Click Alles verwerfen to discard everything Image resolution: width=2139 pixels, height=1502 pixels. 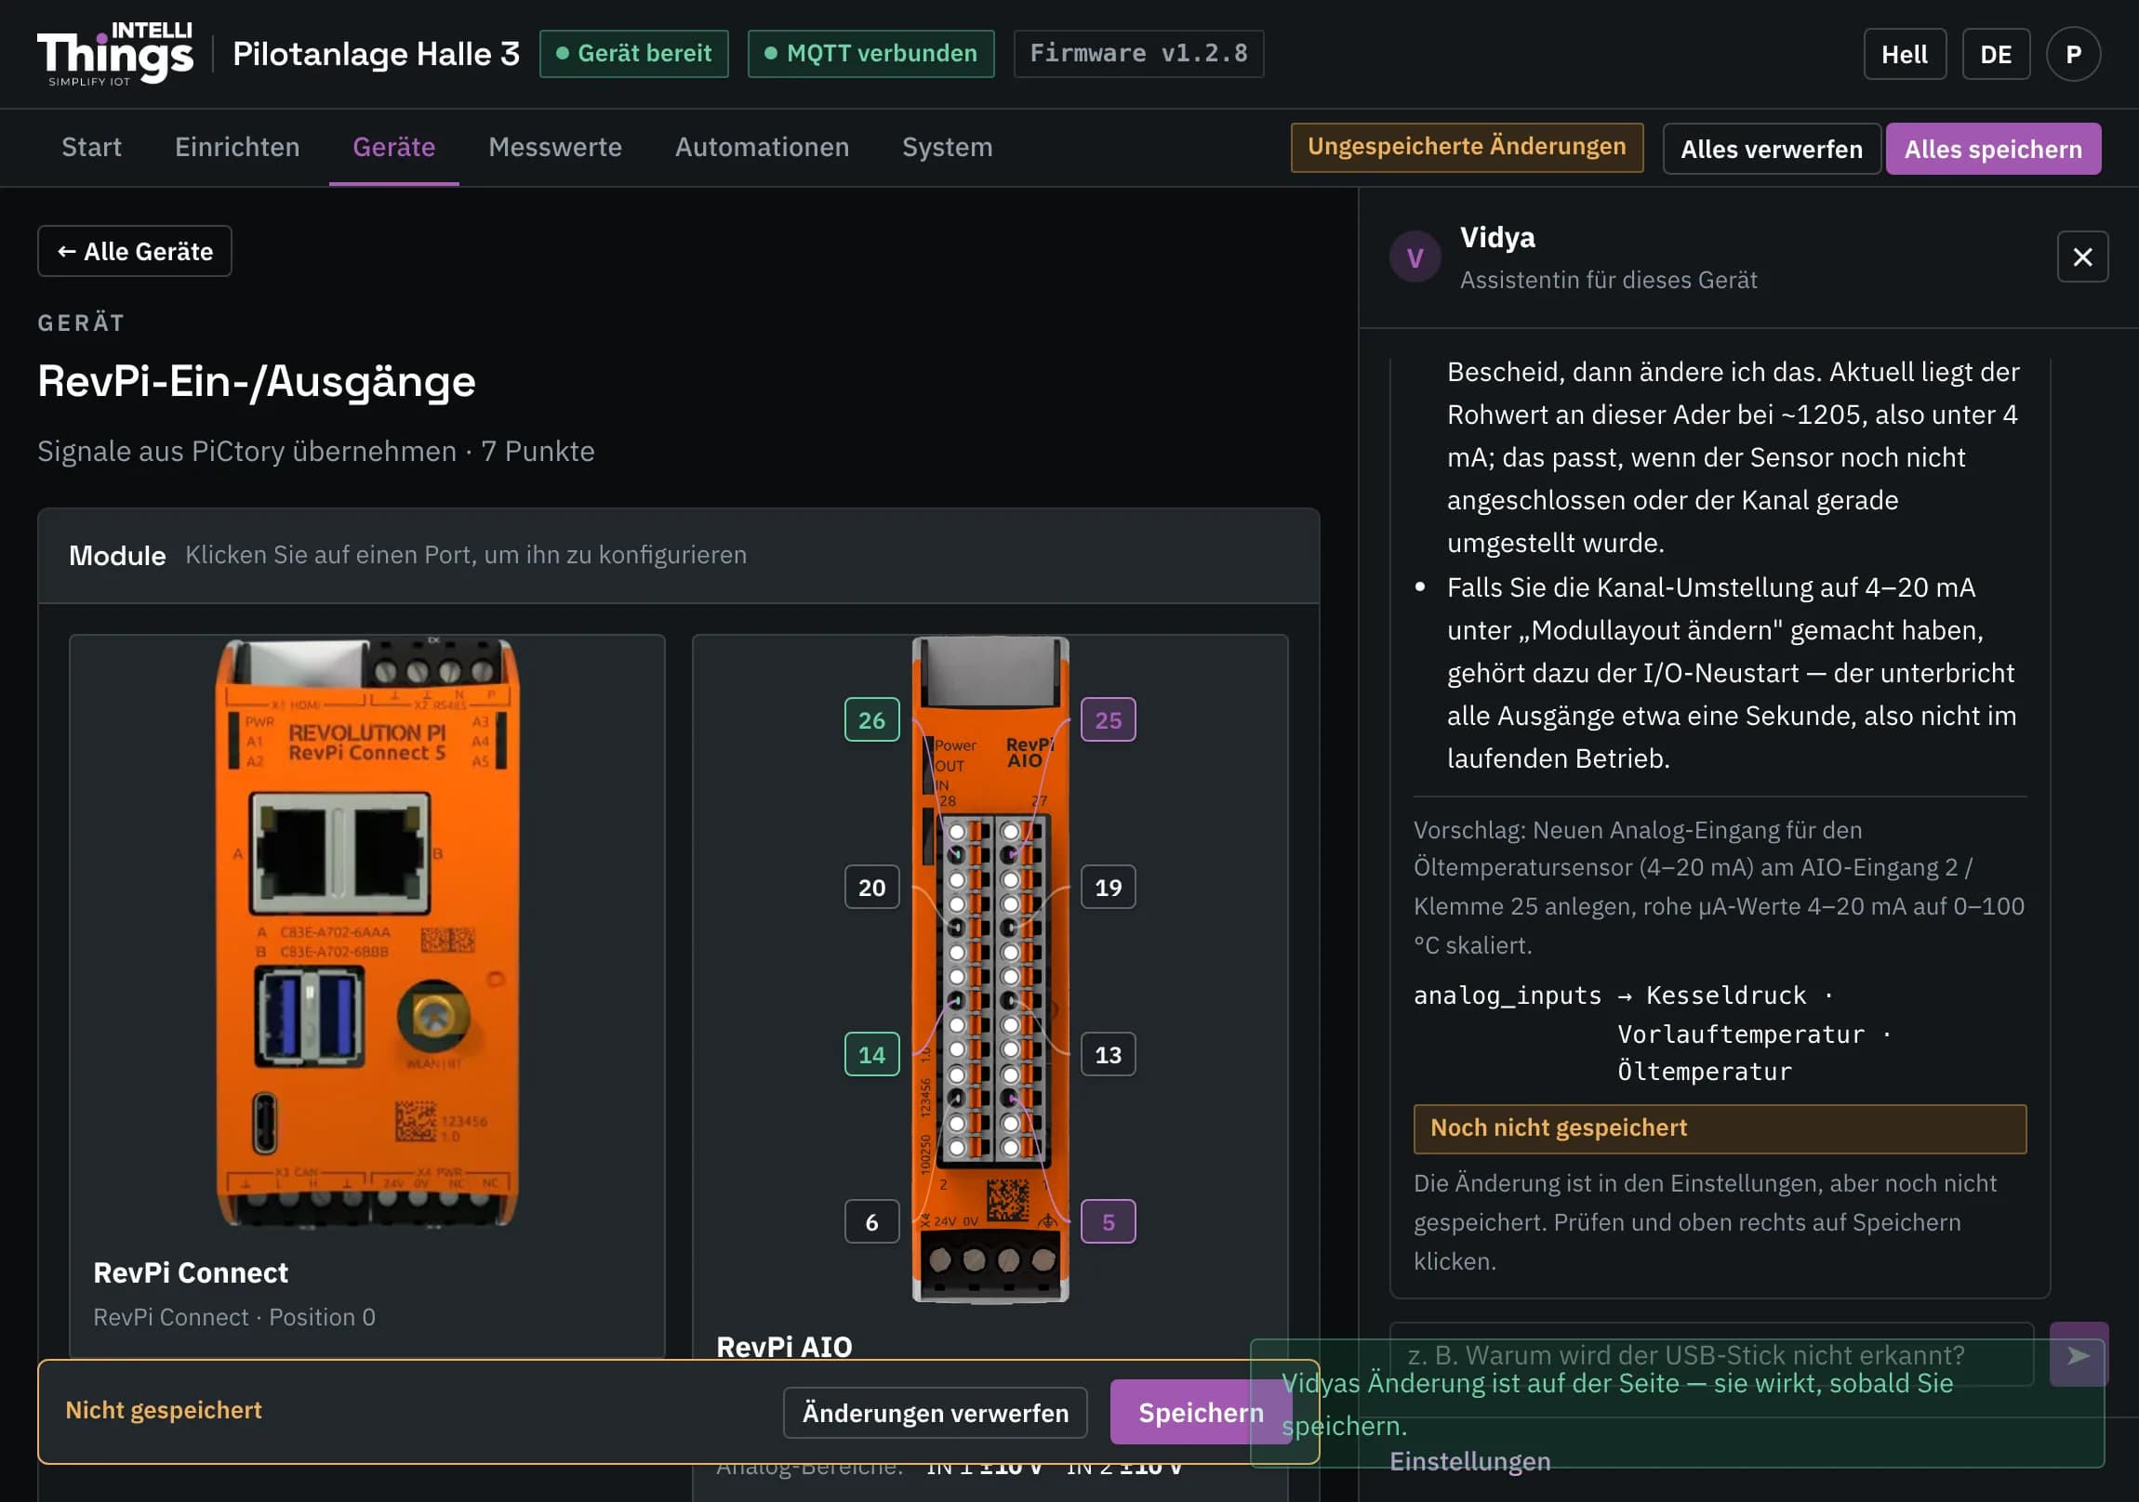point(1771,149)
